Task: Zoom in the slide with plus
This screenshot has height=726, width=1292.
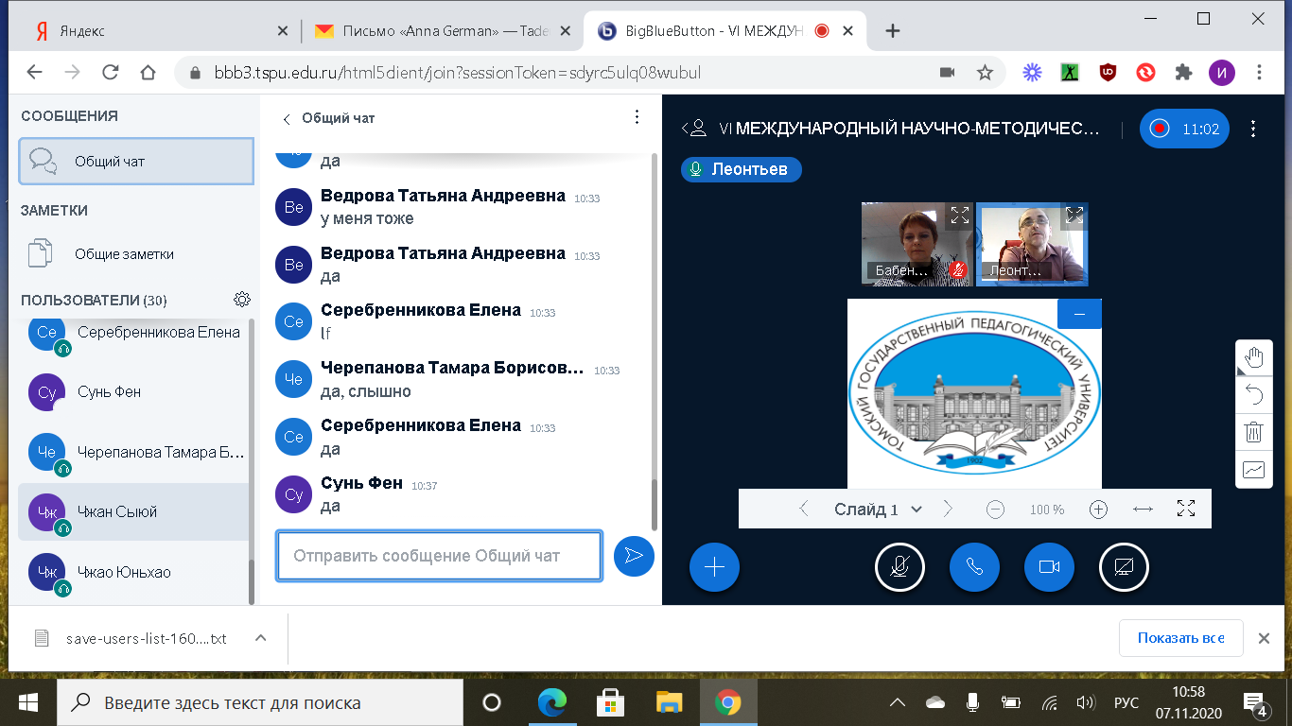Action: (x=1098, y=510)
